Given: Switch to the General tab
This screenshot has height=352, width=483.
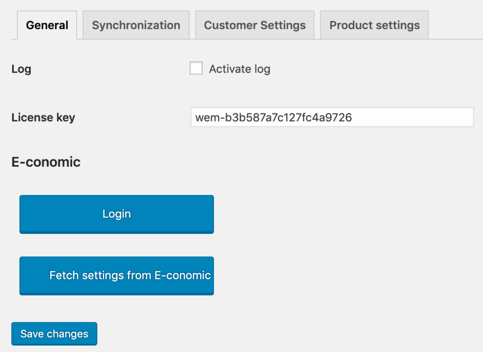Looking at the screenshot, I should coord(47,25).
